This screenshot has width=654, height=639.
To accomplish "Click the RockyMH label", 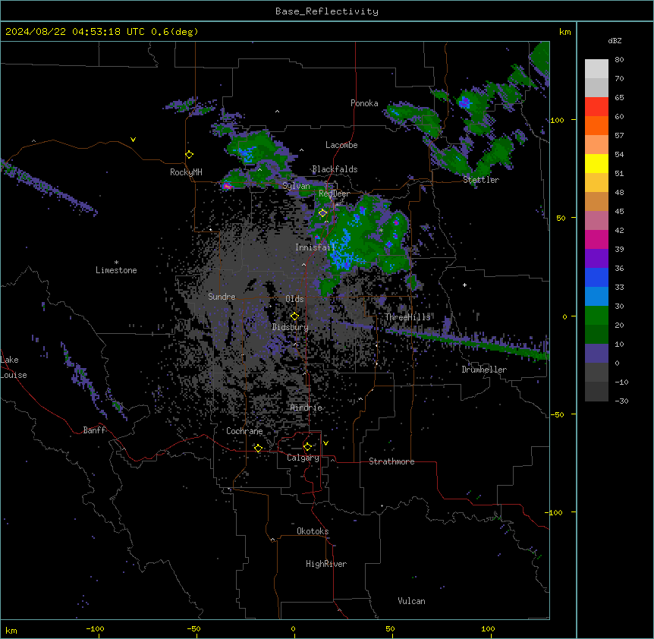I will 186,172.
